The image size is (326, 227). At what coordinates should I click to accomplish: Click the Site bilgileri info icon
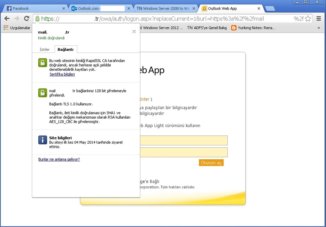point(43,140)
